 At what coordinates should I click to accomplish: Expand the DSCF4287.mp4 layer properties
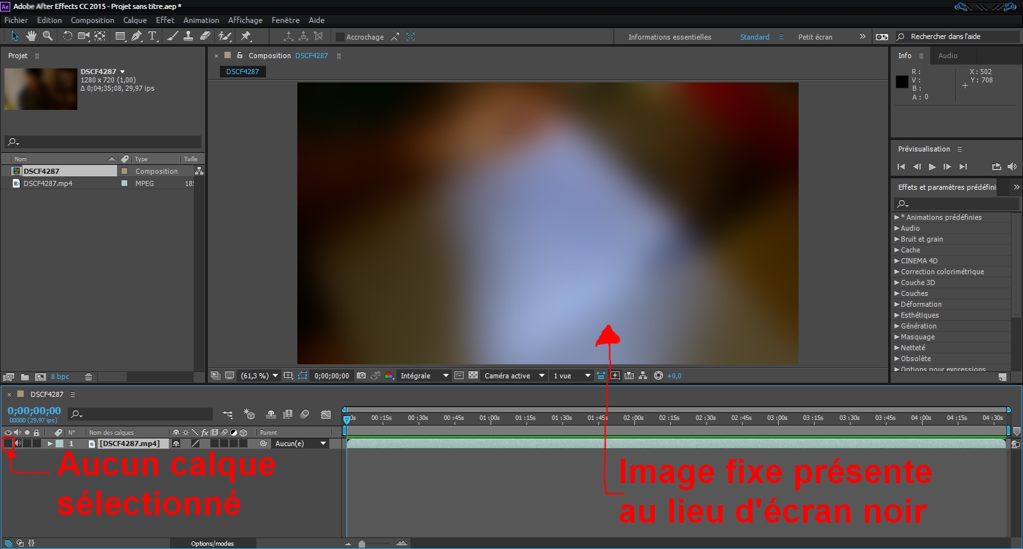click(x=50, y=444)
